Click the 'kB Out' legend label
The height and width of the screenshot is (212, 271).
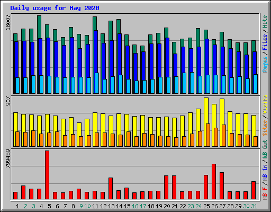pos(265,149)
